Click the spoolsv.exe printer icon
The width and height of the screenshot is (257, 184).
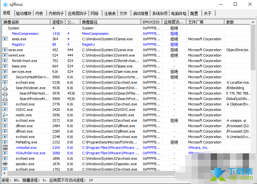[x=5, y=164]
